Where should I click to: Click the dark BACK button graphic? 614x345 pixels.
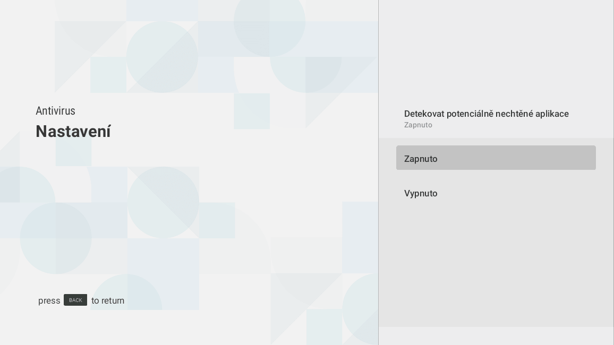coord(75,300)
